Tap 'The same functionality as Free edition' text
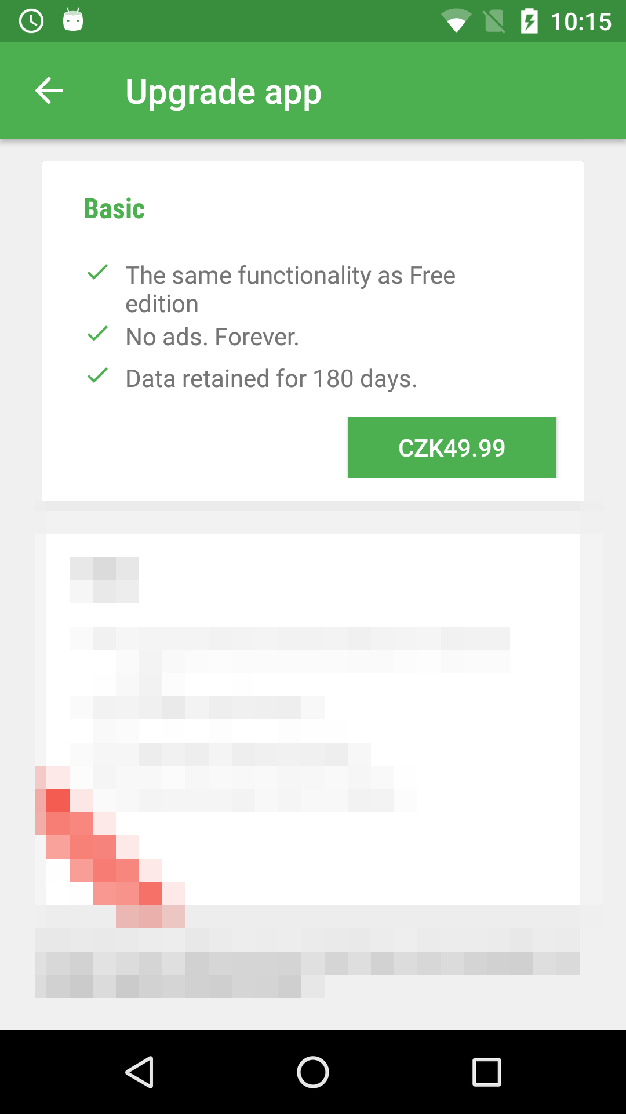The height and width of the screenshot is (1114, 626). 290,290
